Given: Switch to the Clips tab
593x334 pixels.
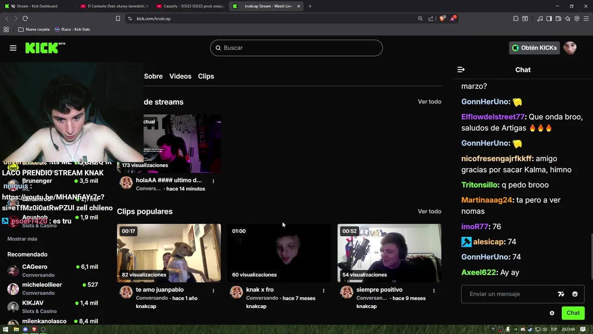Looking at the screenshot, I should [206, 76].
